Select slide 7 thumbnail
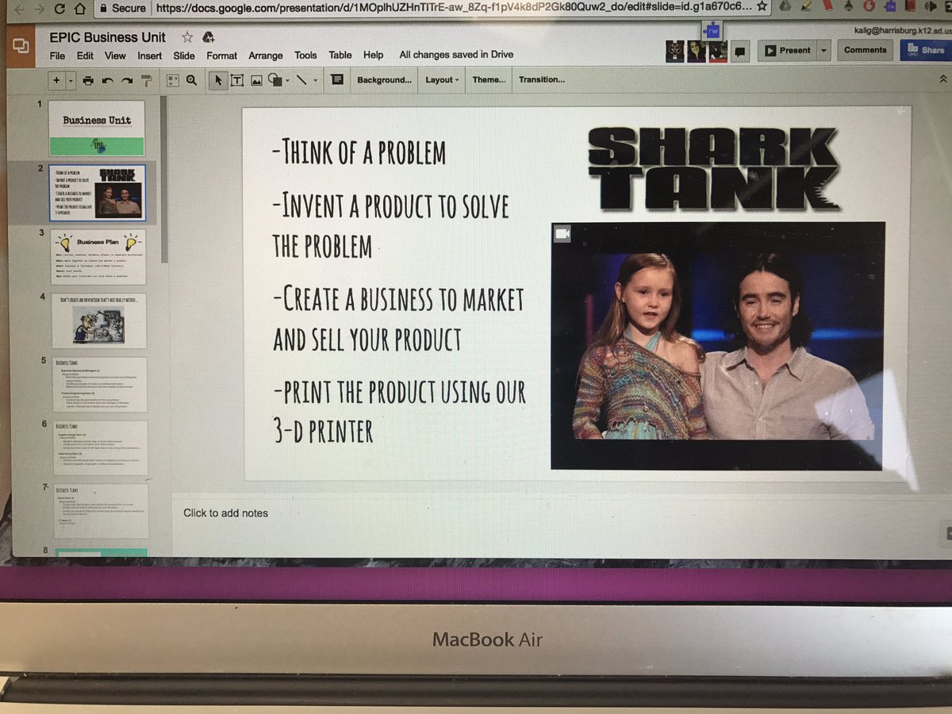This screenshot has width=952, height=714. click(101, 512)
